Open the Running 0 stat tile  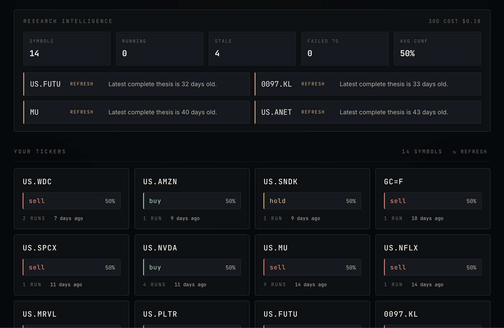[159, 48]
